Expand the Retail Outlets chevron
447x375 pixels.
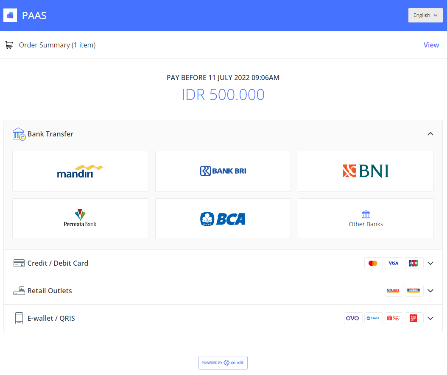point(430,291)
